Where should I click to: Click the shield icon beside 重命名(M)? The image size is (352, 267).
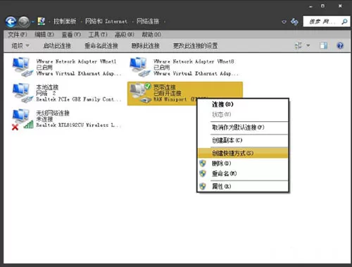pyautogui.click(x=203, y=173)
